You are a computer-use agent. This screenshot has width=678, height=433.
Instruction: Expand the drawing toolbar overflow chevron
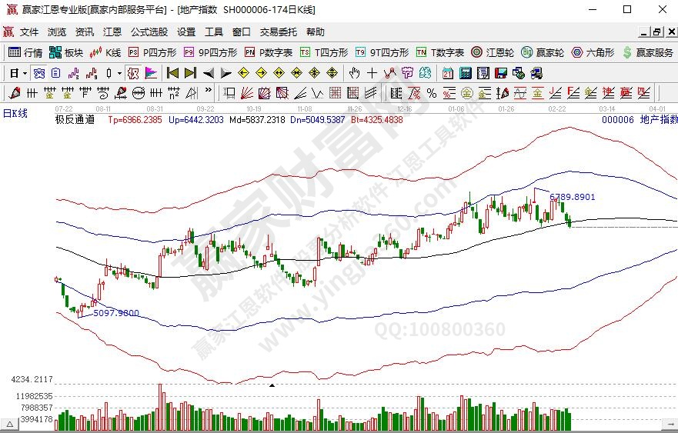pyautogui.click(x=209, y=93)
